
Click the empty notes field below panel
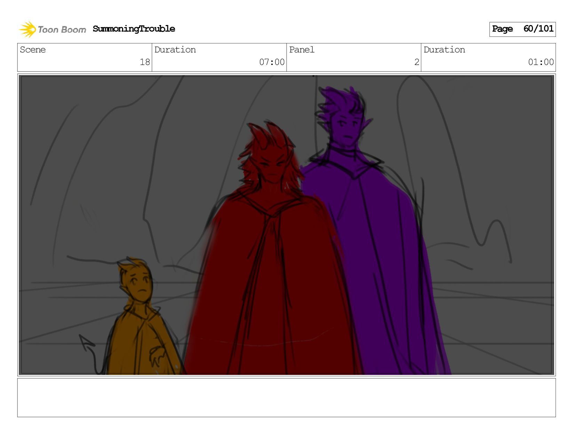(287, 397)
